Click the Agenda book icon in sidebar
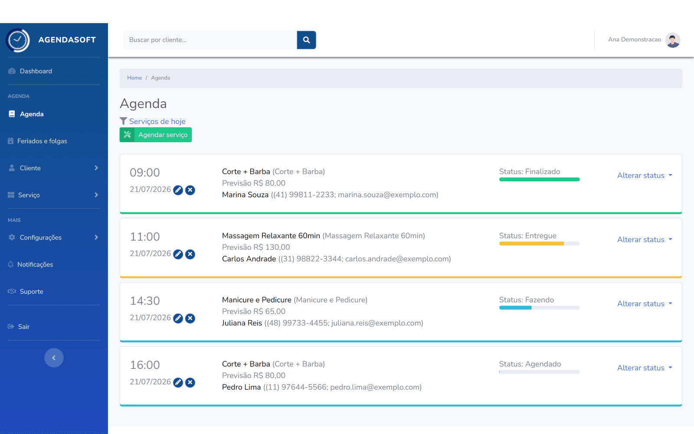The width and height of the screenshot is (694, 434). [12, 114]
